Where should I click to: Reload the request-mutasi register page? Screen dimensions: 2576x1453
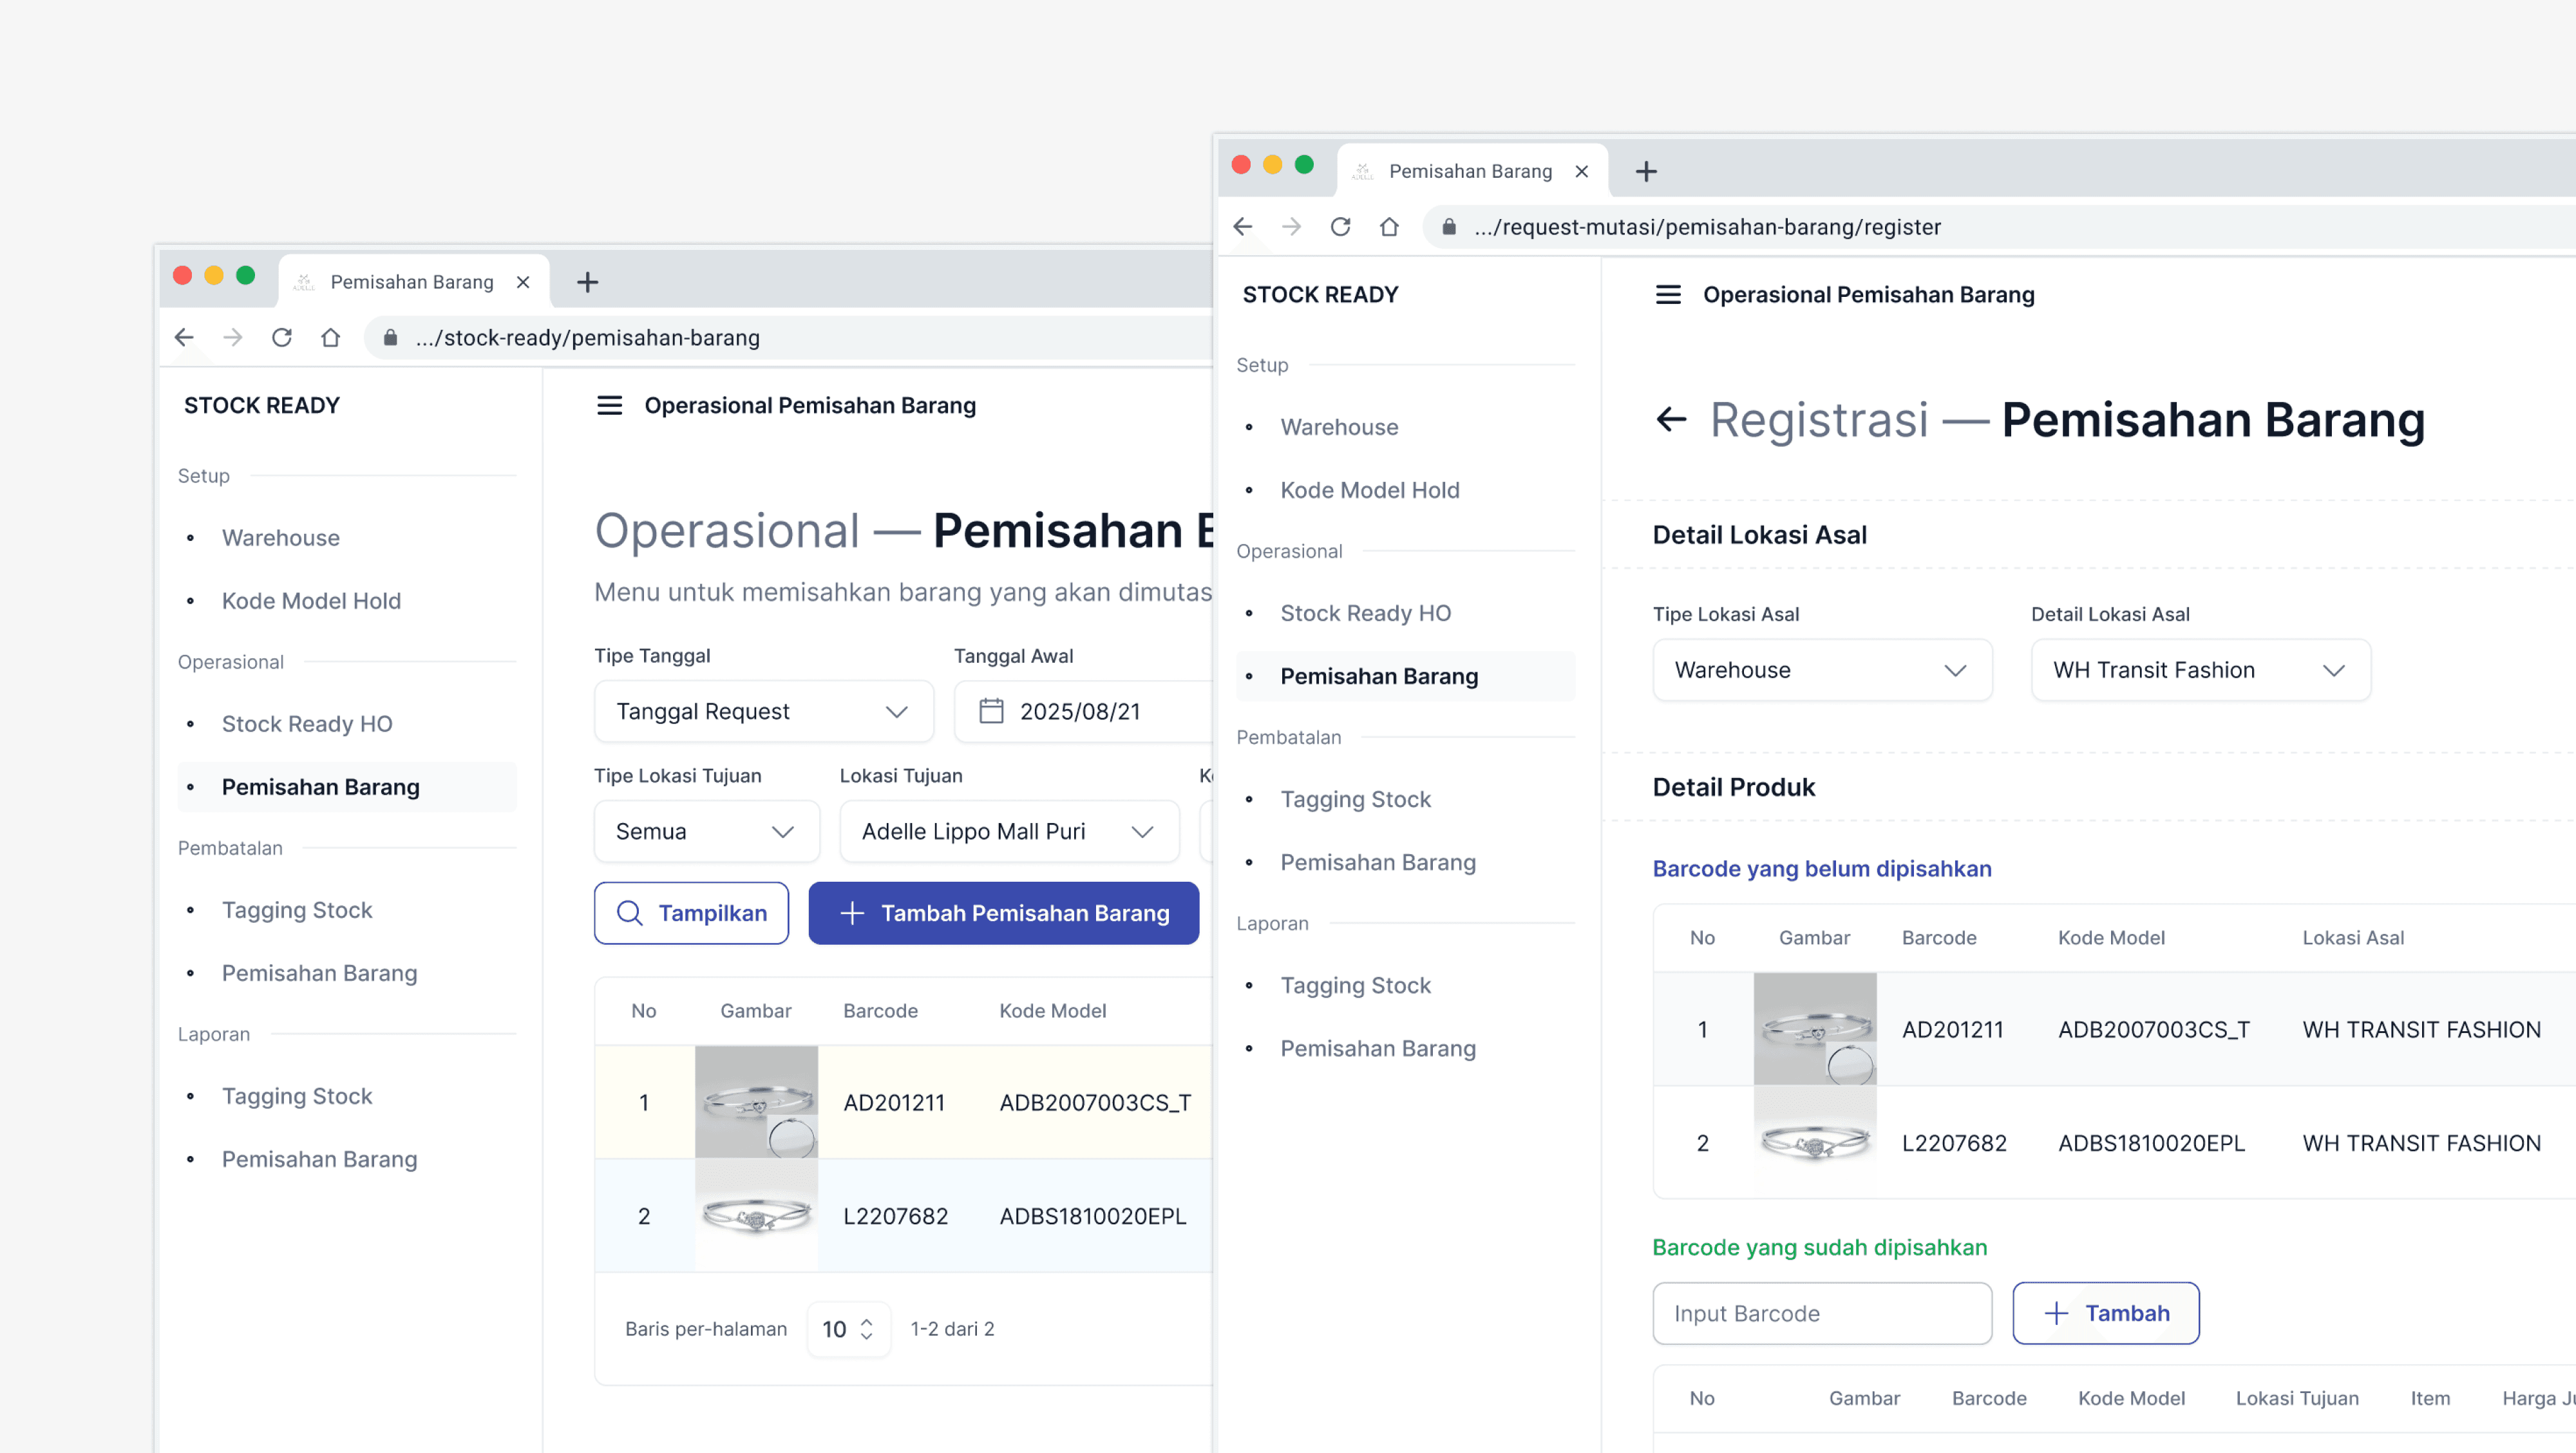1340,227
